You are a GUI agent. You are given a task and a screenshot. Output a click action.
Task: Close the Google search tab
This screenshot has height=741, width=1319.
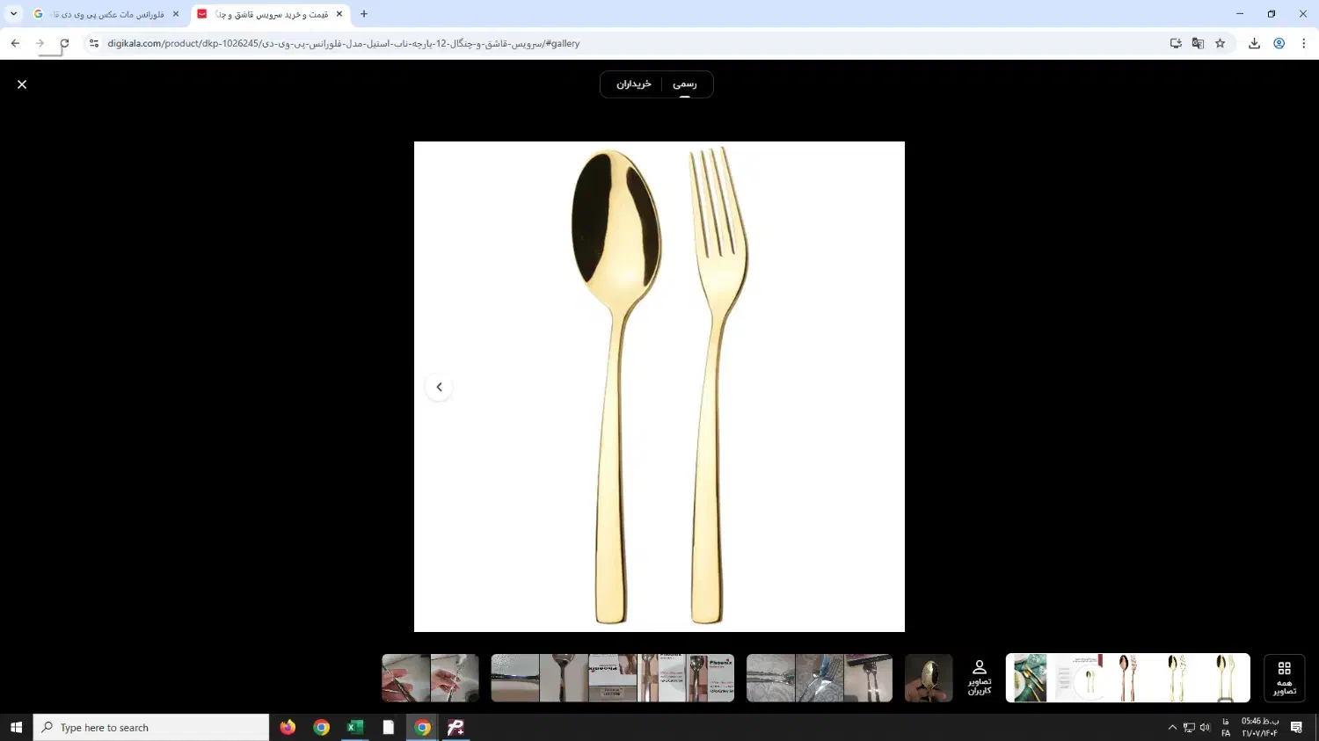coord(176,14)
